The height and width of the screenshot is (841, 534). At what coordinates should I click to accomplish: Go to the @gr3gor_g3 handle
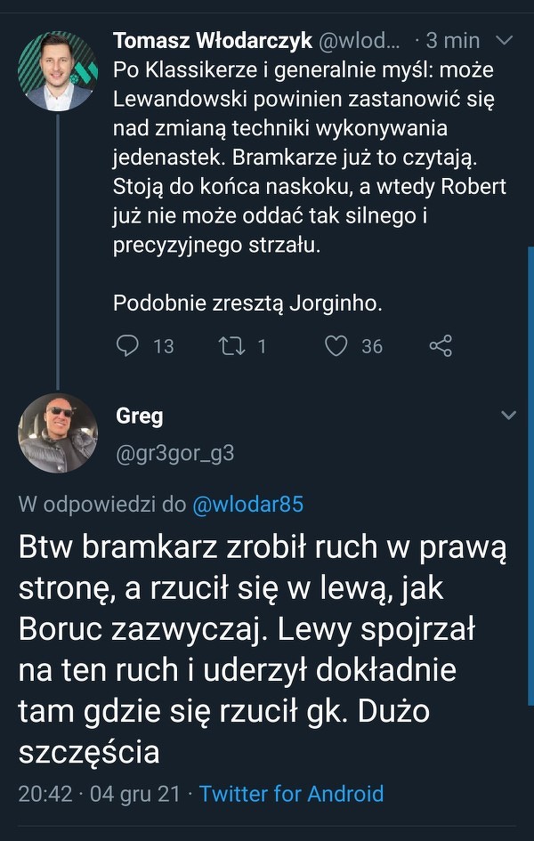pyautogui.click(x=174, y=453)
